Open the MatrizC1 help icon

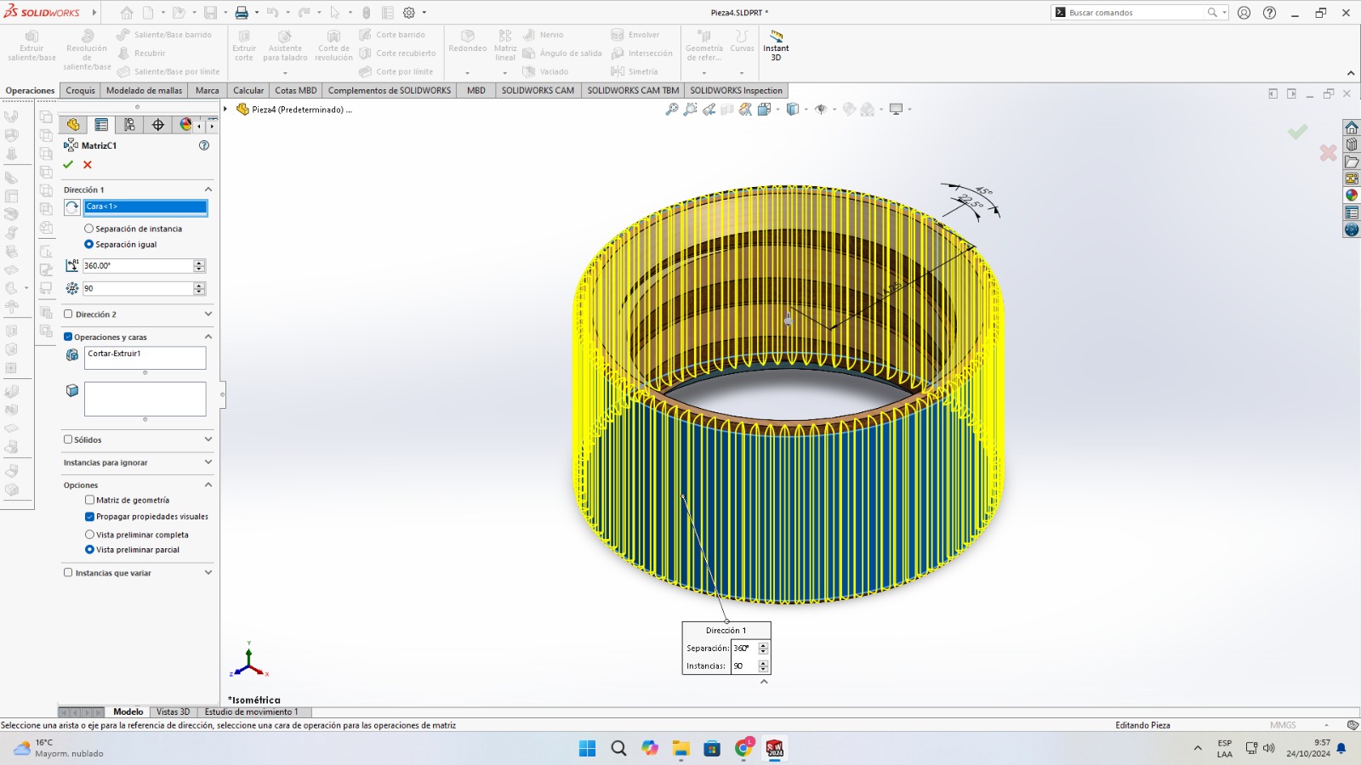click(x=204, y=145)
